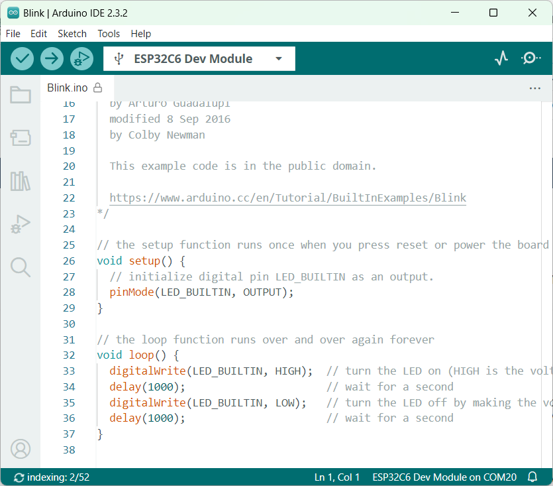Click the notifications bell in status bar
The width and height of the screenshot is (553, 486).
point(532,477)
